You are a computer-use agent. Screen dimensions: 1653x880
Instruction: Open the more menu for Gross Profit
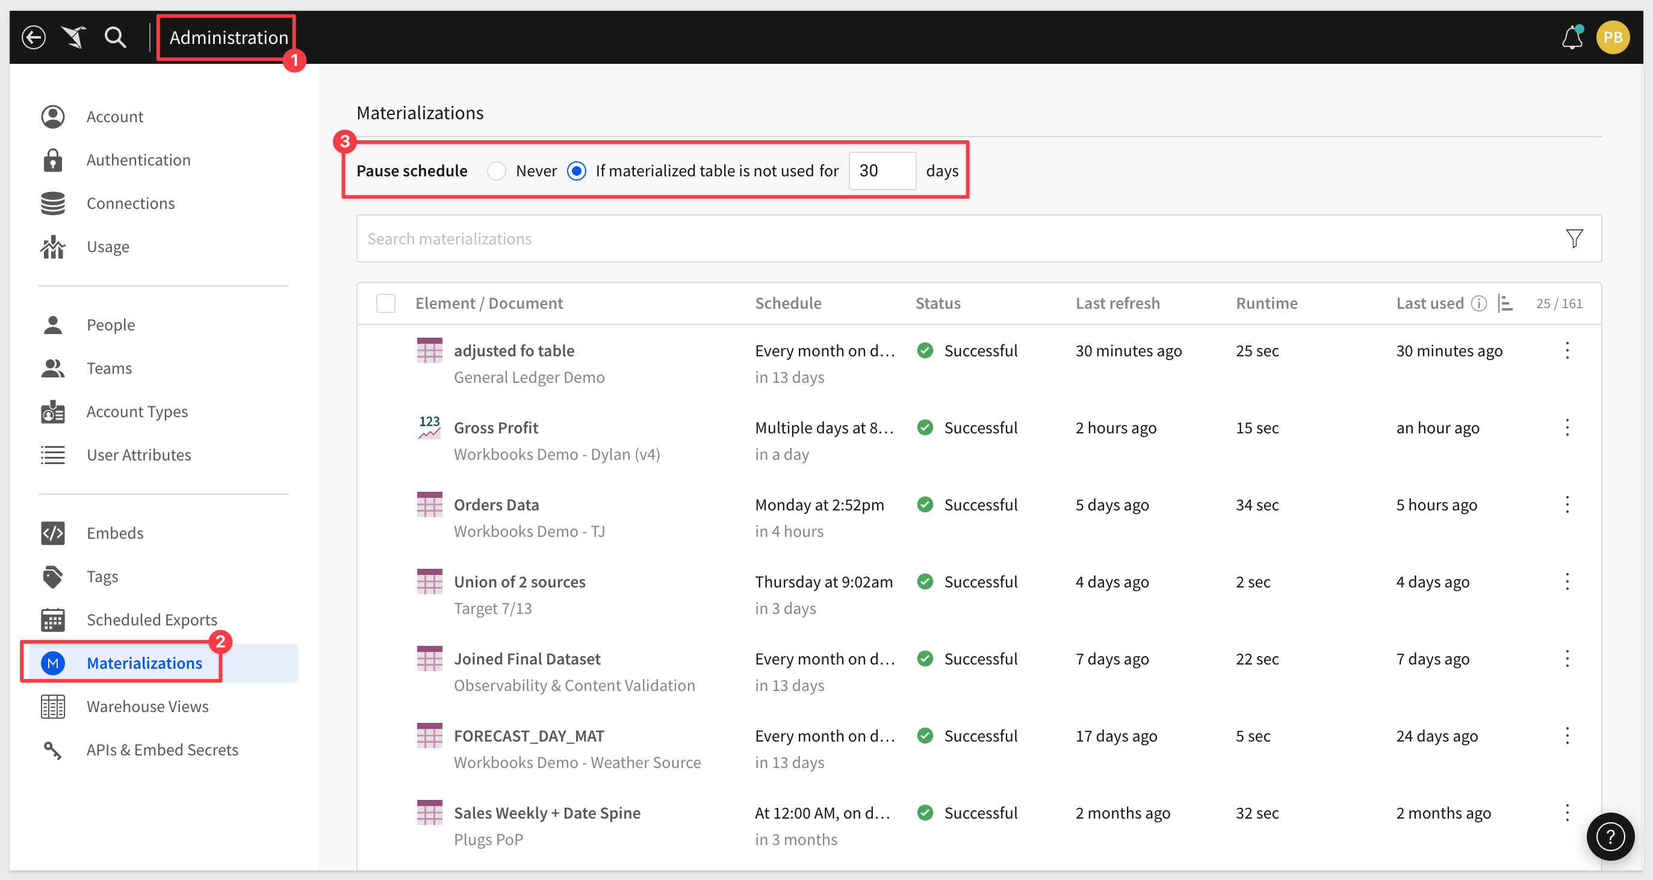click(1567, 427)
